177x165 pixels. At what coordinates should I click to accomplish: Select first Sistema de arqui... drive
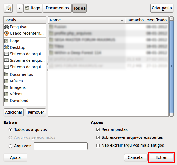25,54
